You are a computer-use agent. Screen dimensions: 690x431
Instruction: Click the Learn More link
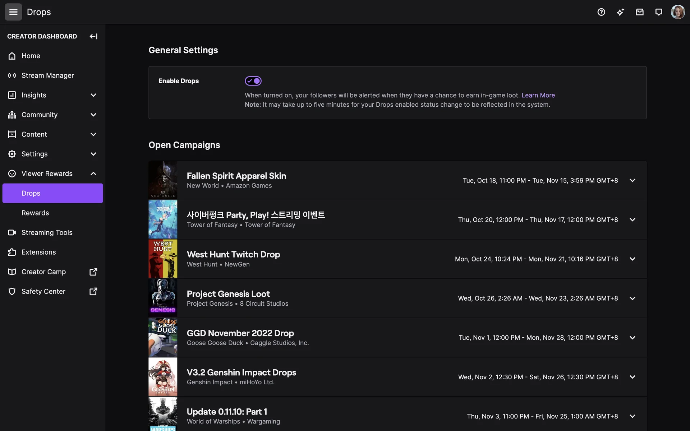tap(538, 95)
